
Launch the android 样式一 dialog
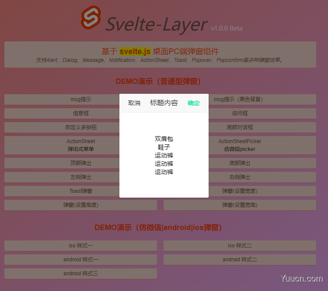point(81,260)
